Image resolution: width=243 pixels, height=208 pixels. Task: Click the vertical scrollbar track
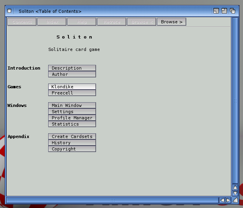235,100
